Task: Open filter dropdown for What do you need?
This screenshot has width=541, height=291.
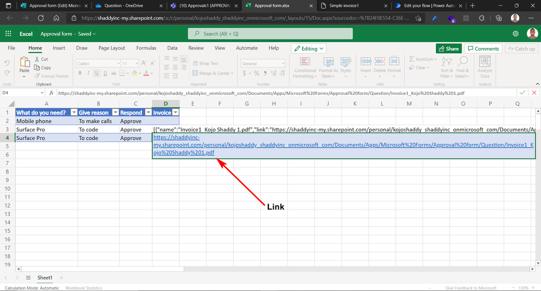Action: [74, 112]
